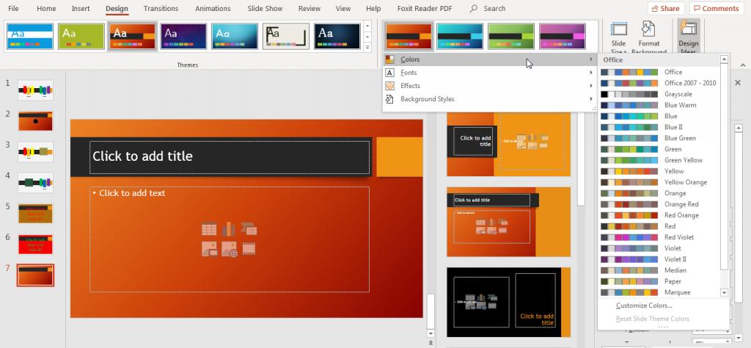Screen dimensions: 751x348
Task: Select the Blue Warm color scheme
Action: [x=680, y=105]
